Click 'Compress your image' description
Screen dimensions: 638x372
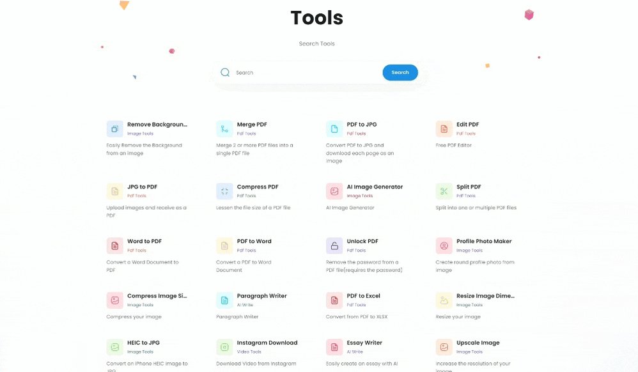[x=134, y=316]
